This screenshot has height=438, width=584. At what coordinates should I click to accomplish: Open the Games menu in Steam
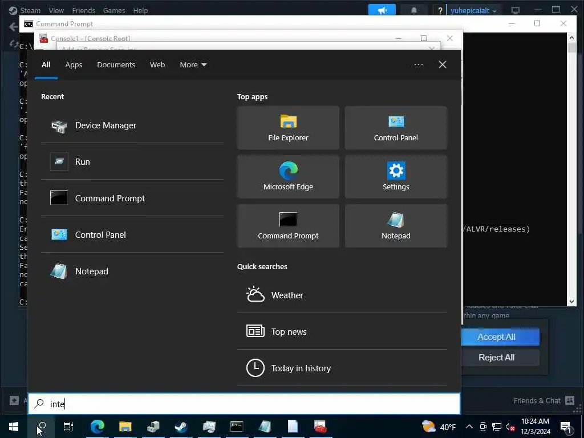114,10
